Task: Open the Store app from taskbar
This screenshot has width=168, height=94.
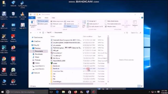Action: 69,92
